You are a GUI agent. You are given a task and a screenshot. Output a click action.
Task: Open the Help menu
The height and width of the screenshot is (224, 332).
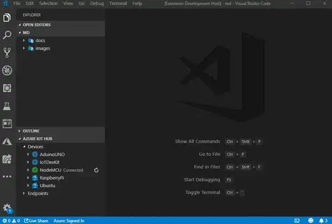point(137,4)
